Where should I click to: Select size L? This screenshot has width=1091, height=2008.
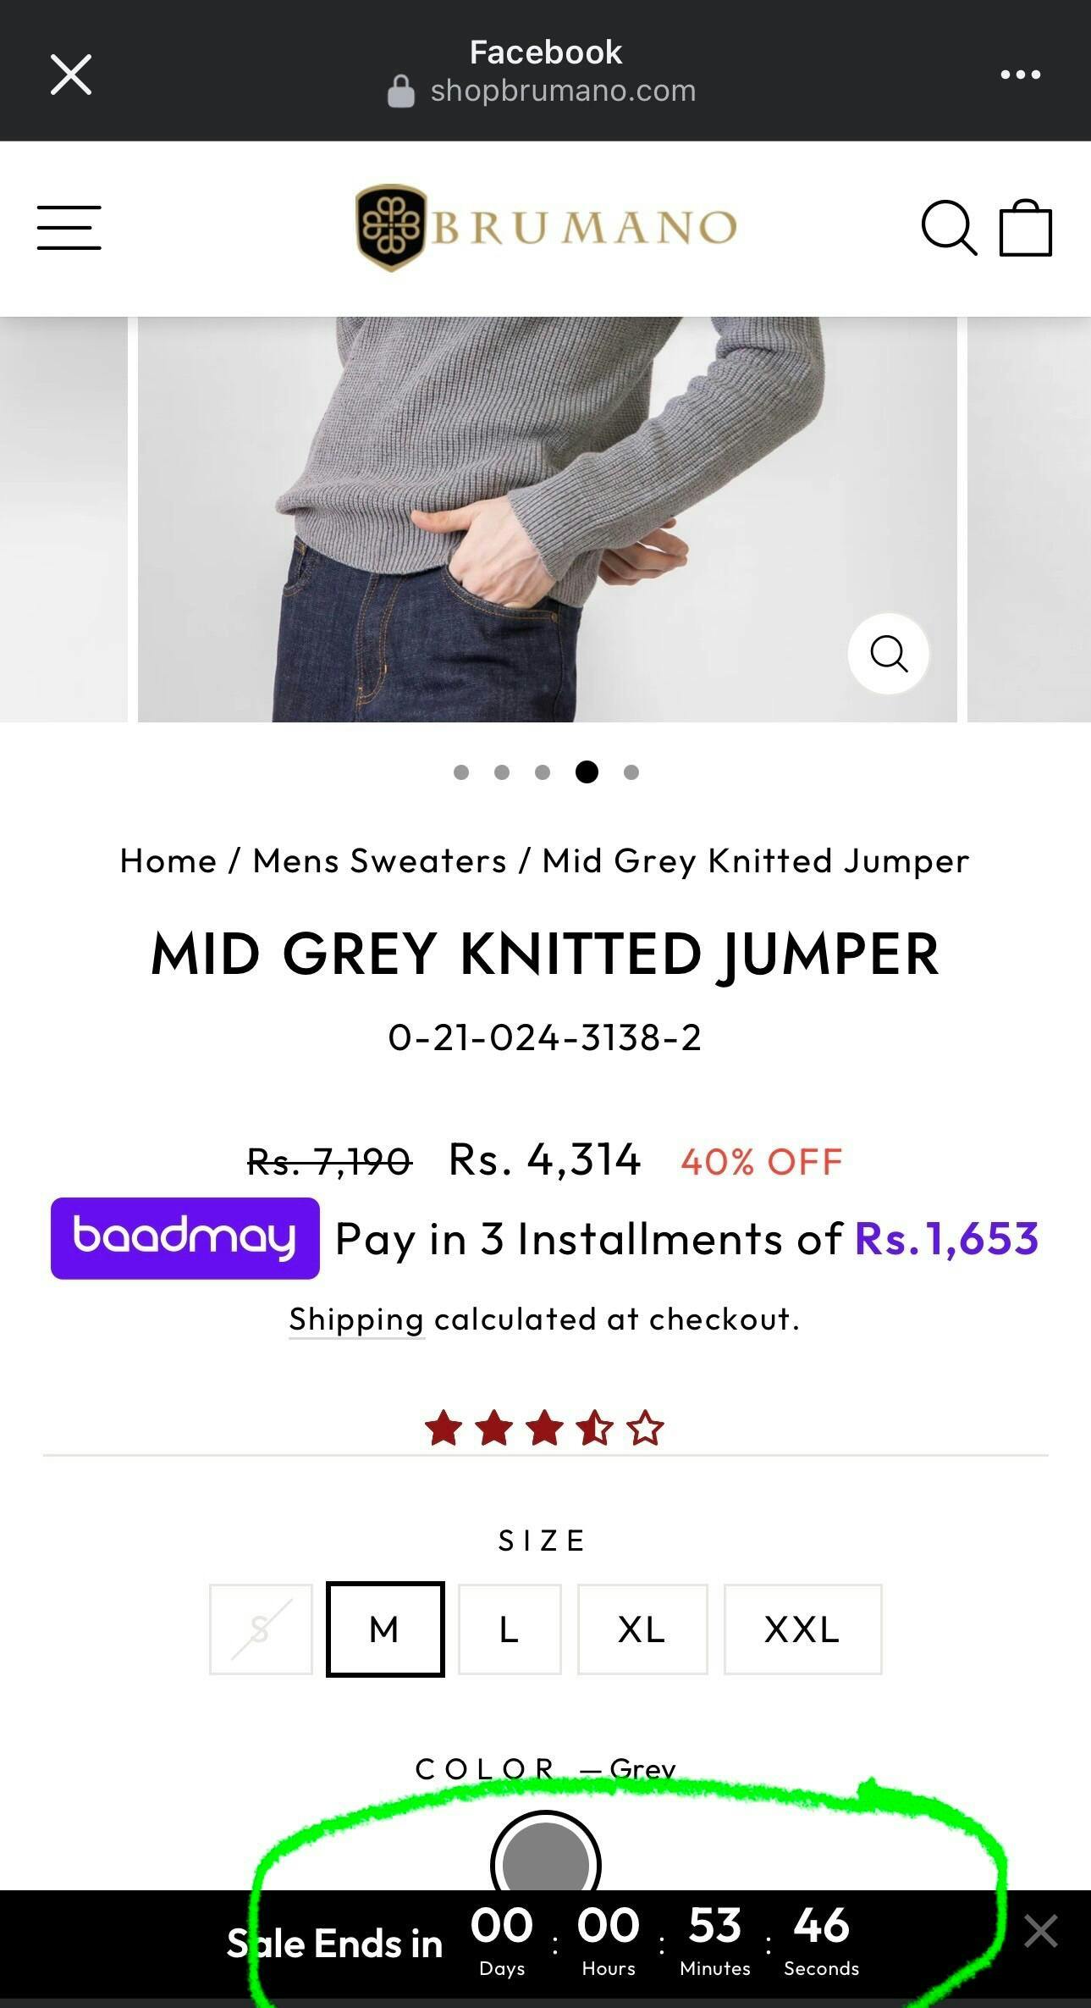(510, 1629)
